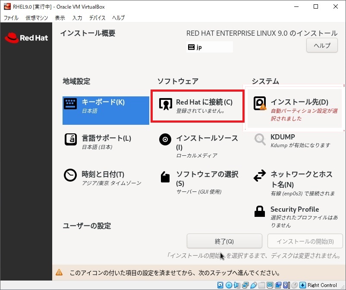Click the アジア/東京 タイムゾーン text
This screenshot has height=290, width=346.
coord(111,183)
